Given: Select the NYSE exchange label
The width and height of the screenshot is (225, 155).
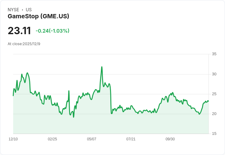Looking at the screenshot, I should 13,10.
